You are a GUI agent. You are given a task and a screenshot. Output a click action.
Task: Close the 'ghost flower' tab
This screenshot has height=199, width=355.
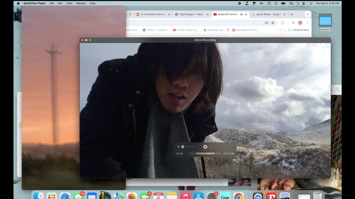[284, 14]
